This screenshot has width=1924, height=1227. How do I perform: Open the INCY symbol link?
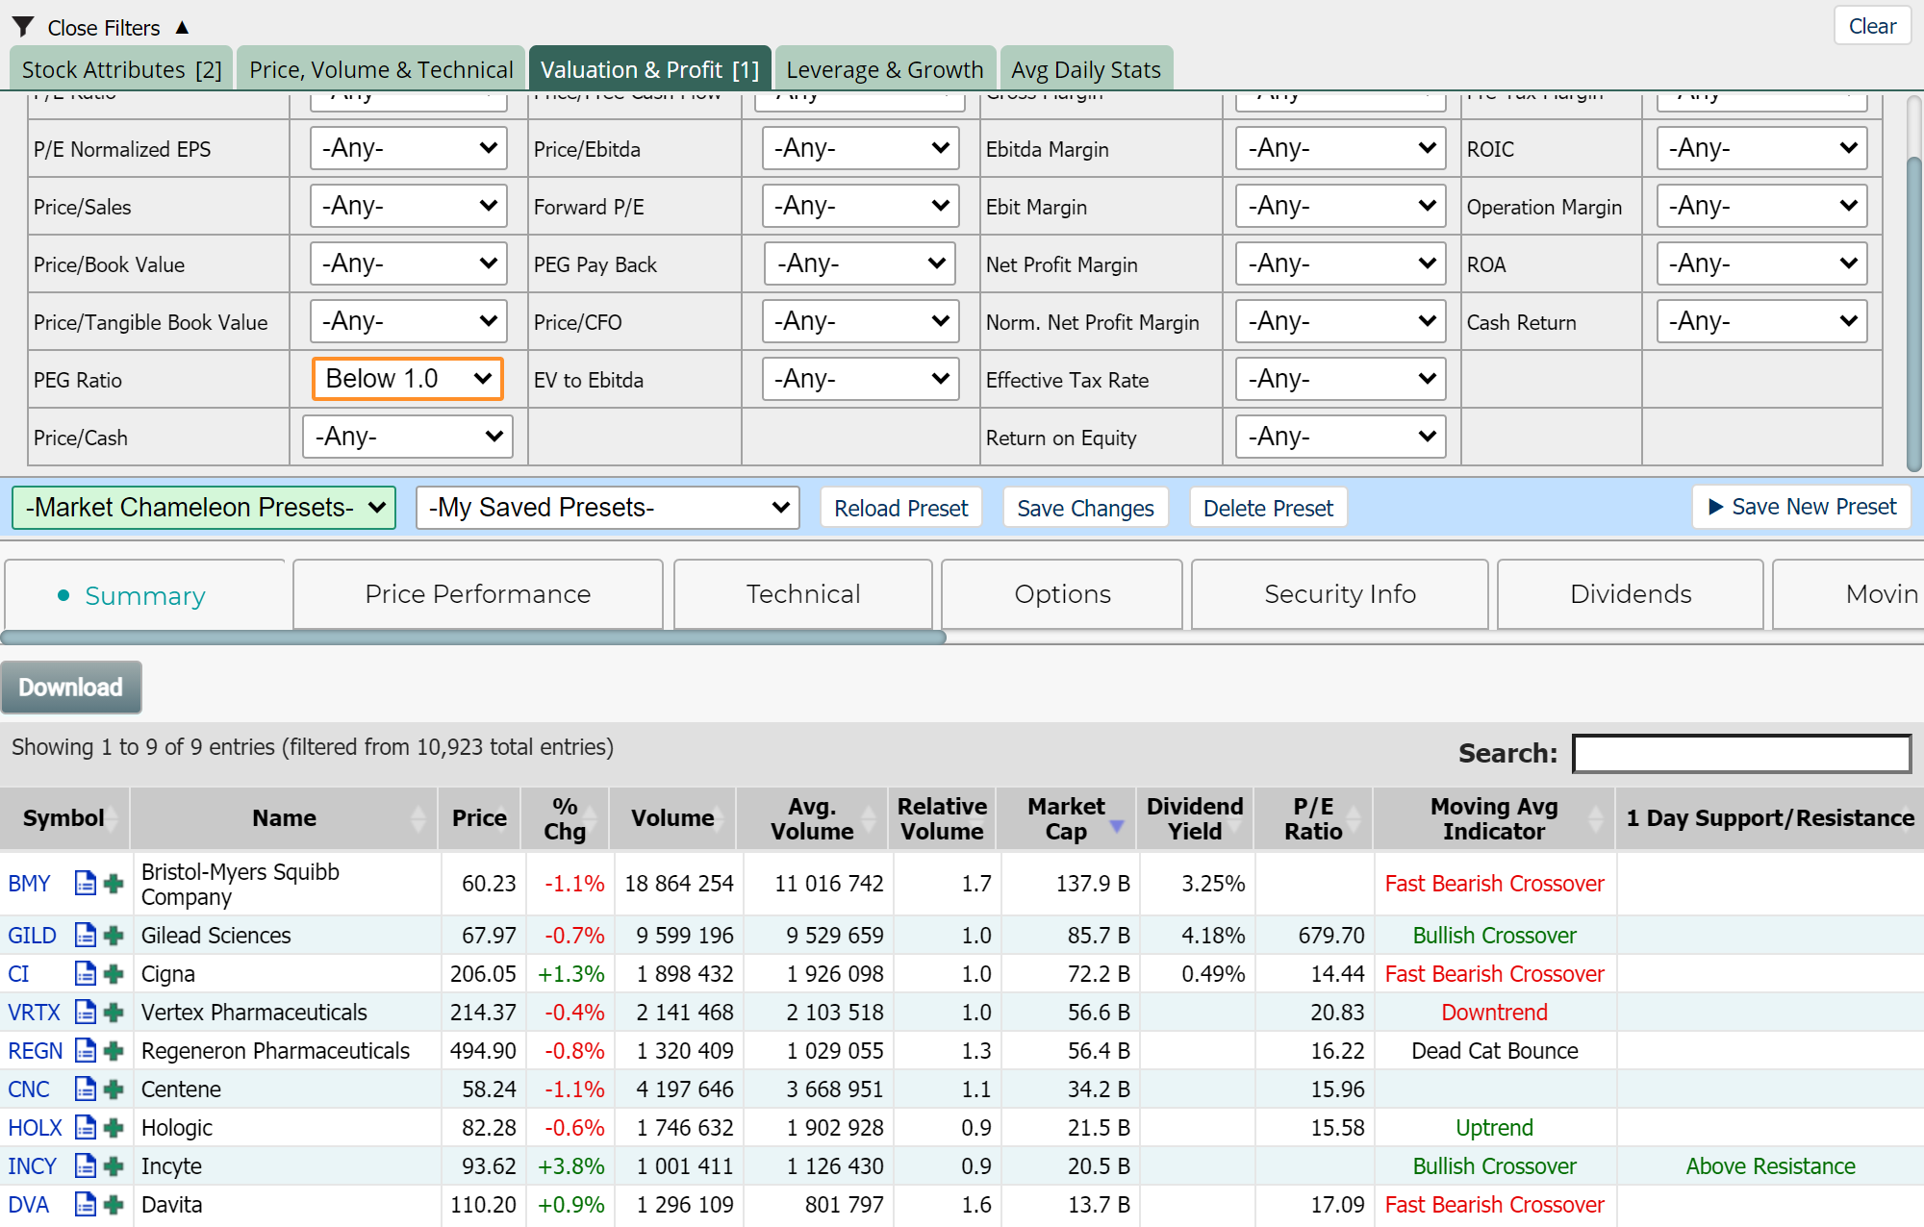(33, 1165)
